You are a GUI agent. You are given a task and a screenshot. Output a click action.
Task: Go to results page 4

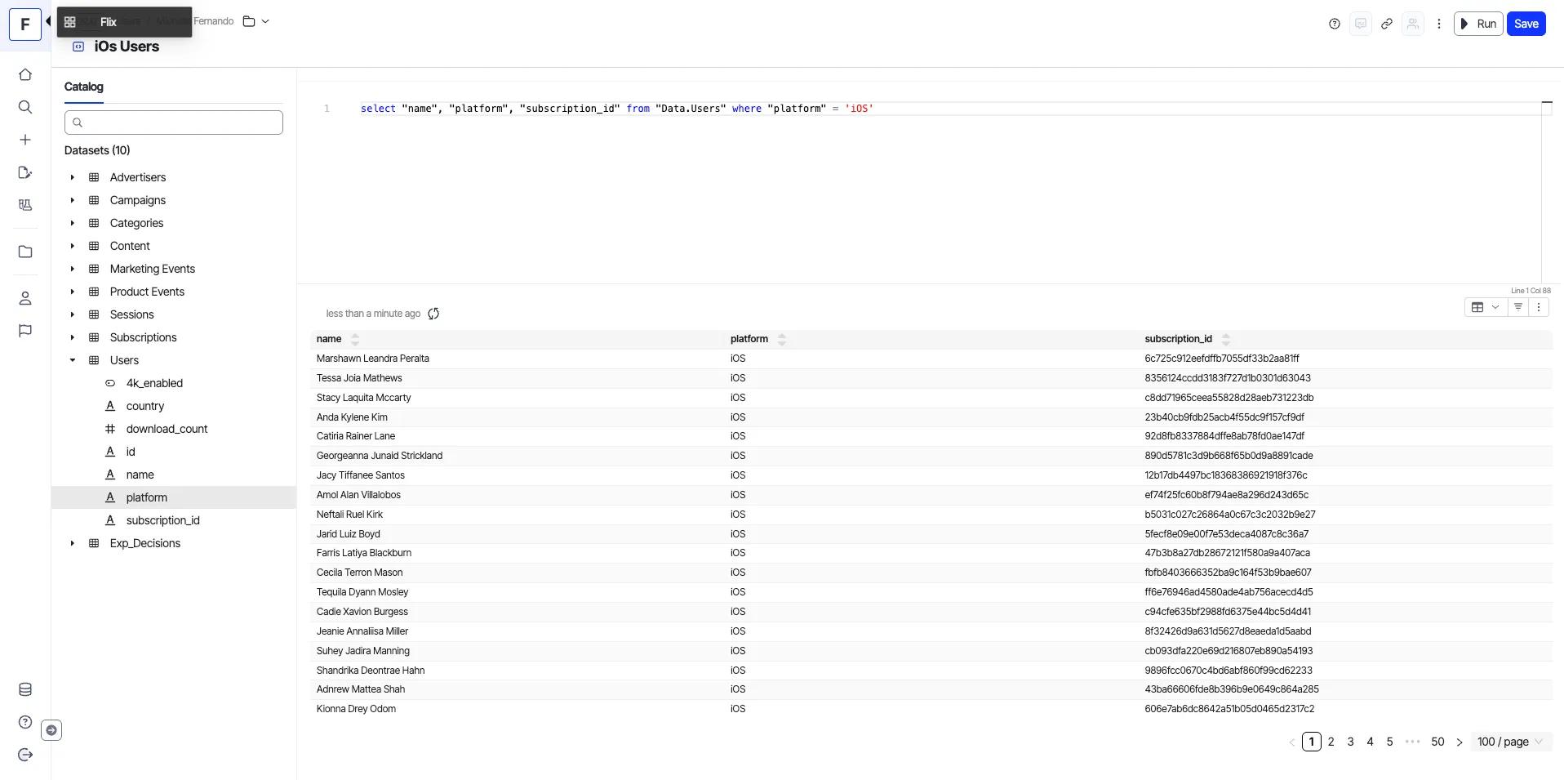(1371, 742)
